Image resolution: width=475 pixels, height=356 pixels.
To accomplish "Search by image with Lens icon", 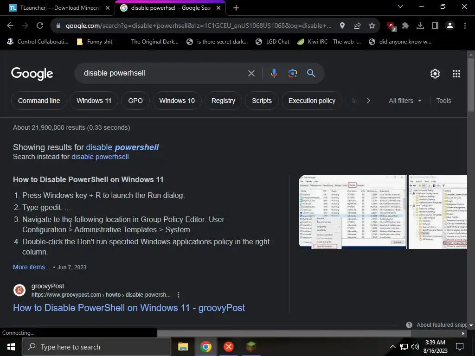I will tap(292, 73).
